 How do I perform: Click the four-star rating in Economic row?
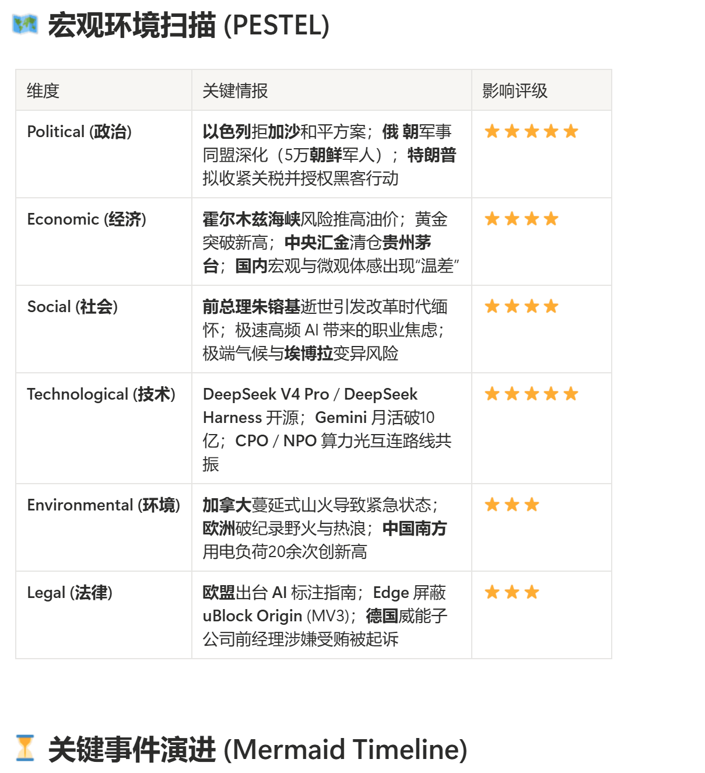coord(521,219)
